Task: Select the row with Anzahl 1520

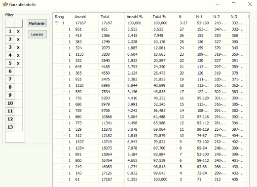Action: pos(150,85)
